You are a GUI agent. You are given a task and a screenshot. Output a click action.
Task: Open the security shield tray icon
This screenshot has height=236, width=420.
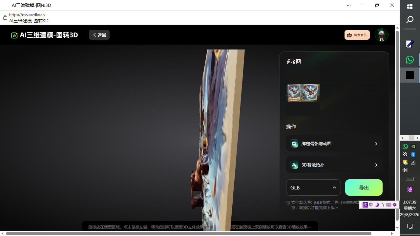click(405, 162)
